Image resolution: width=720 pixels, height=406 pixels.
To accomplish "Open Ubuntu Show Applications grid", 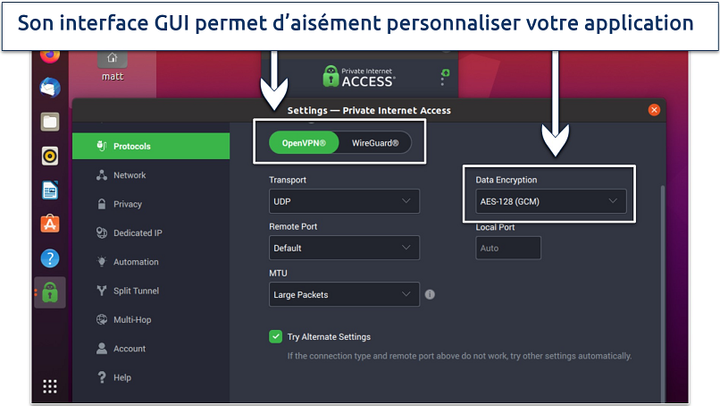I will [50, 386].
